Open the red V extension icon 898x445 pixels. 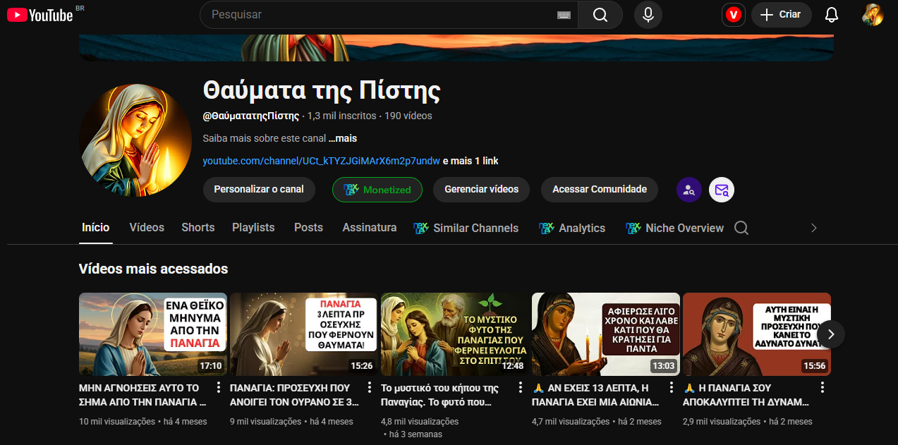point(734,15)
